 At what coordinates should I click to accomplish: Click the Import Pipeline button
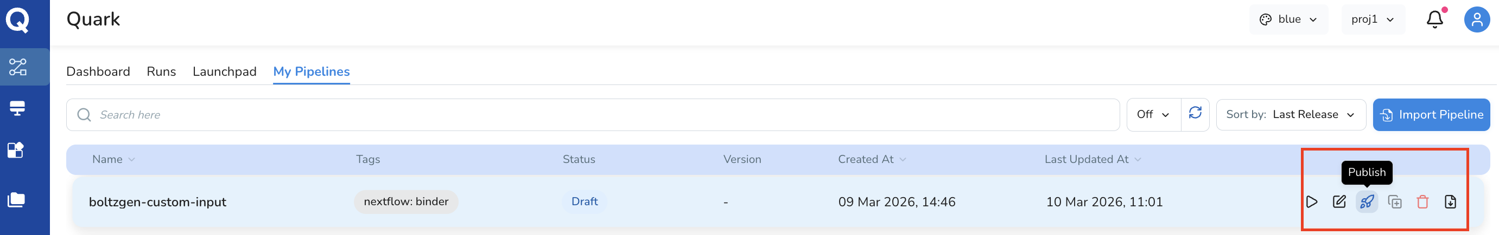[1432, 114]
